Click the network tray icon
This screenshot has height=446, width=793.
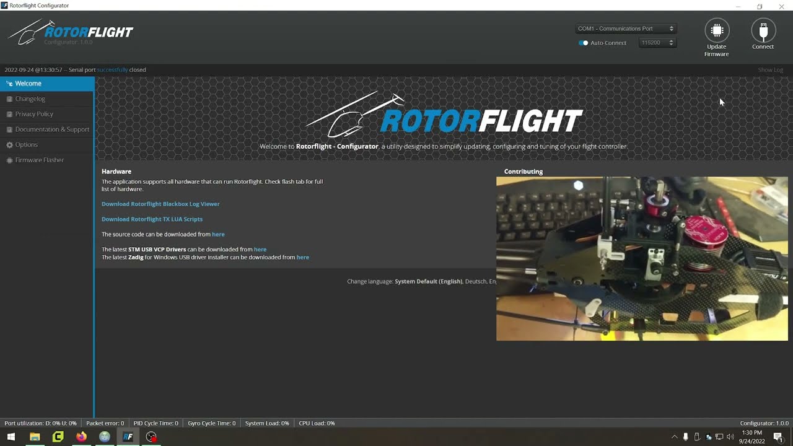point(719,437)
